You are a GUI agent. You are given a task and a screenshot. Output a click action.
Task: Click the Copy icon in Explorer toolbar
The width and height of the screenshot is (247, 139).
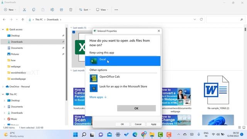[34, 10]
